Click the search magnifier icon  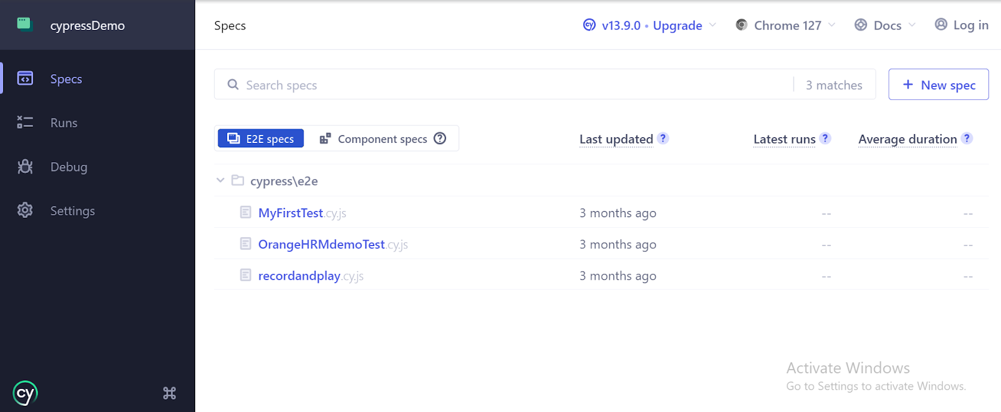coord(233,84)
